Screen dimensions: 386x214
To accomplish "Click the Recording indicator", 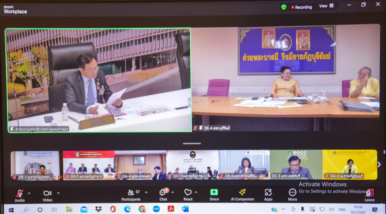I will tap(301, 7).
